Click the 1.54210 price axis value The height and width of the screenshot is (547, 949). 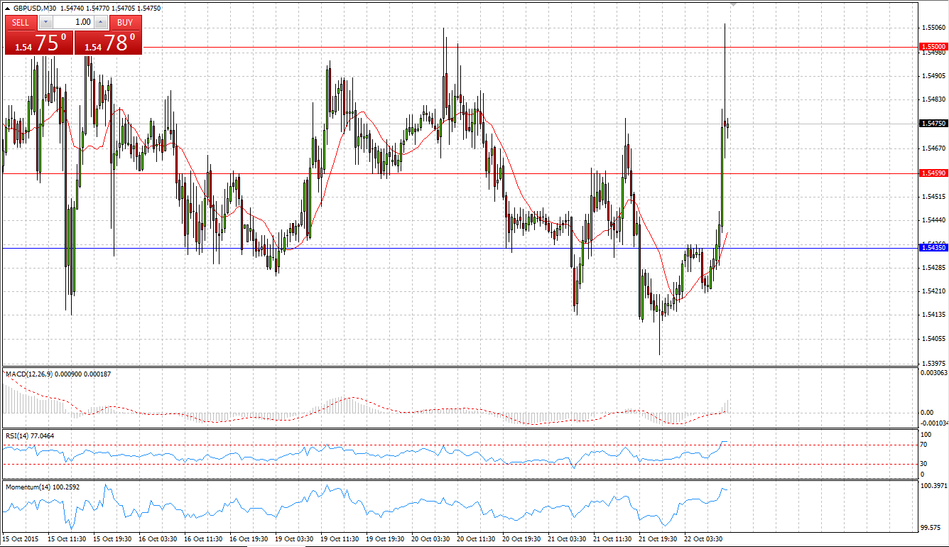(x=933, y=291)
